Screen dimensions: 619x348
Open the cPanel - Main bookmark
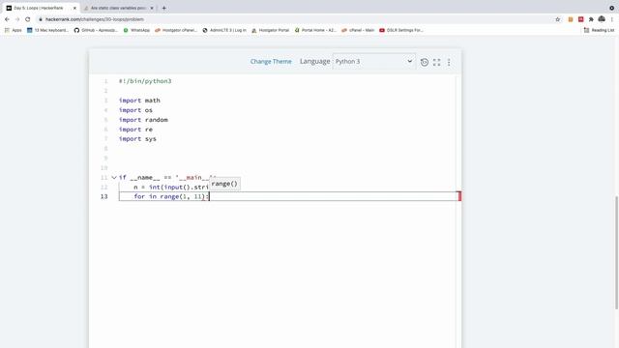click(358, 30)
